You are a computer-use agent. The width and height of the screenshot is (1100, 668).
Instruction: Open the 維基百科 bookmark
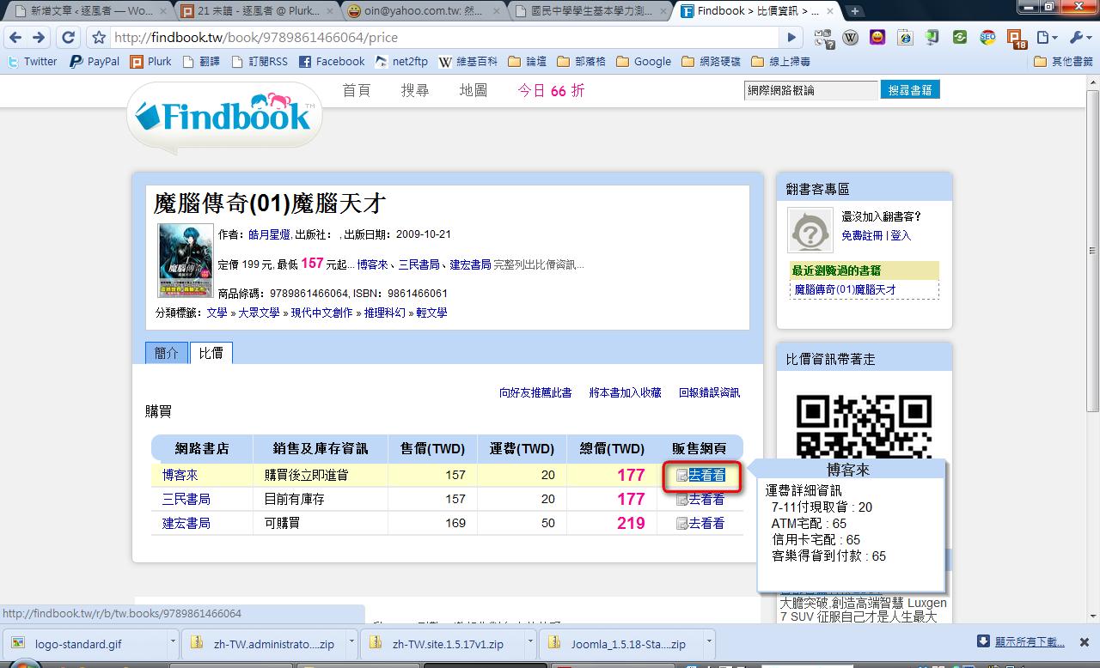[468, 62]
